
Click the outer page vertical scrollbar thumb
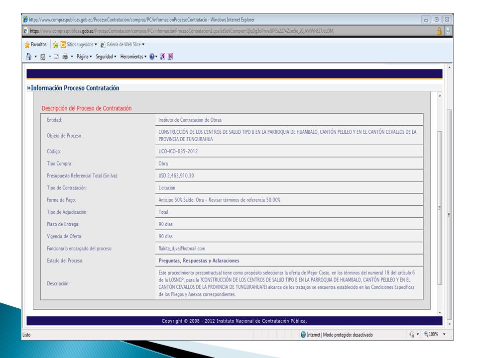pyautogui.click(x=449, y=215)
